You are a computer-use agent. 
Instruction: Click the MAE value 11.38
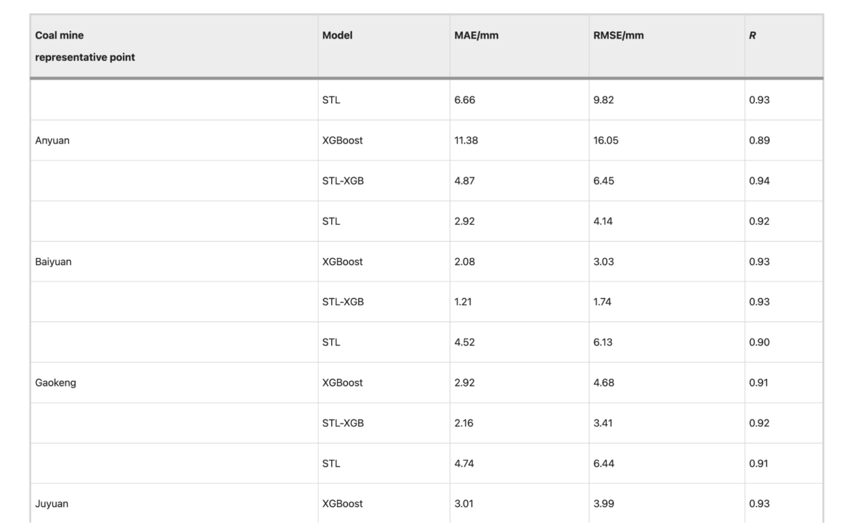(466, 140)
